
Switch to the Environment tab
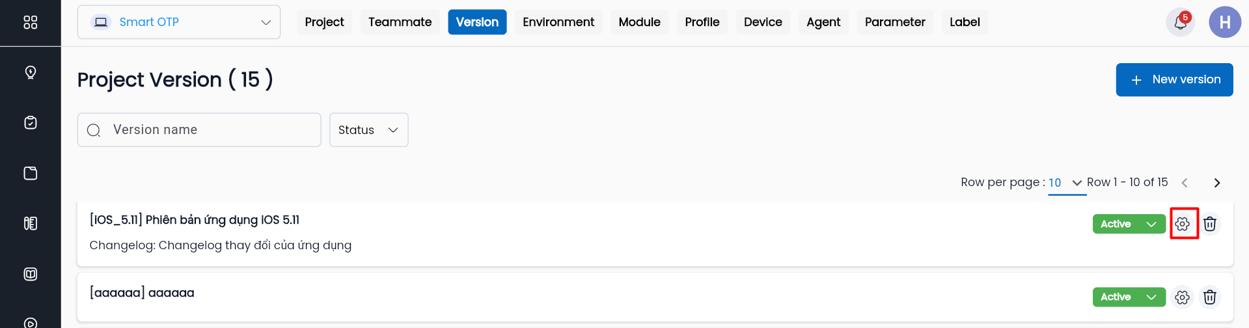[x=558, y=22]
